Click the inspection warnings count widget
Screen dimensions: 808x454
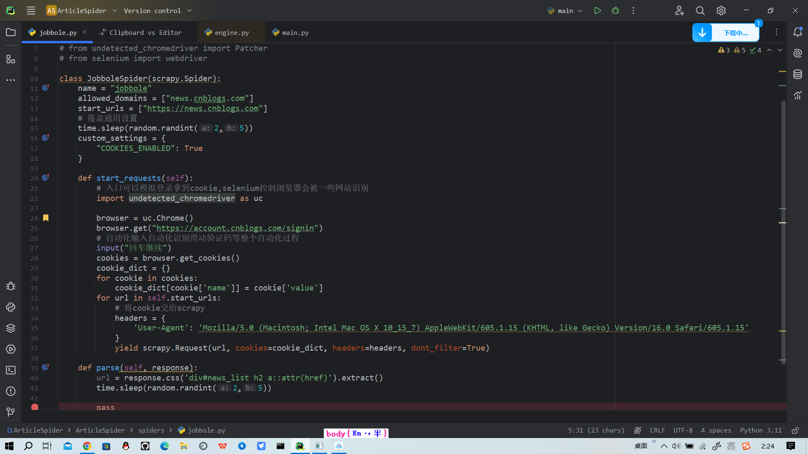[x=740, y=50]
